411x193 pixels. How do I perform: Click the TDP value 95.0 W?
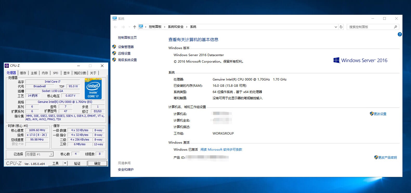tap(73, 86)
